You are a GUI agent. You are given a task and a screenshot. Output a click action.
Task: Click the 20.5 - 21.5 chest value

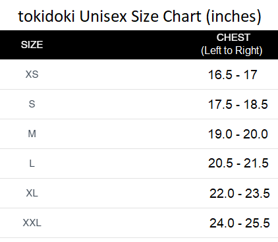(x=238, y=164)
